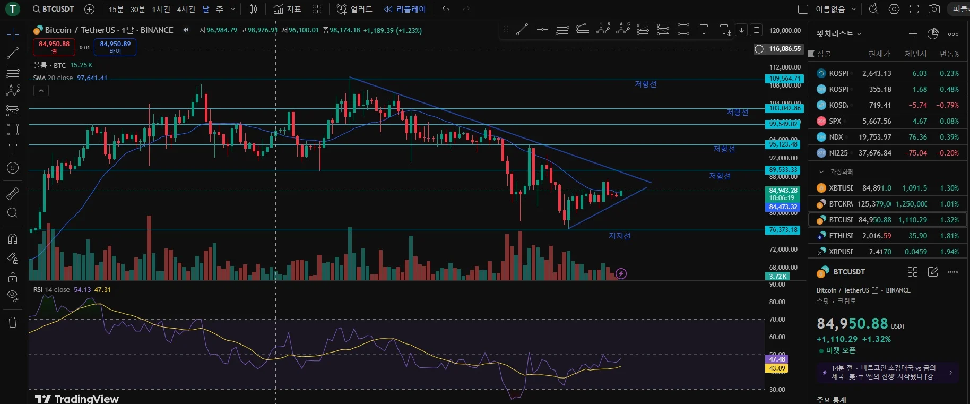Create an alert with 얼러트 button
970x404 pixels.
(x=355, y=9)
